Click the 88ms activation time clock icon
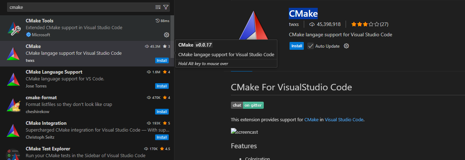 point(158,21)
